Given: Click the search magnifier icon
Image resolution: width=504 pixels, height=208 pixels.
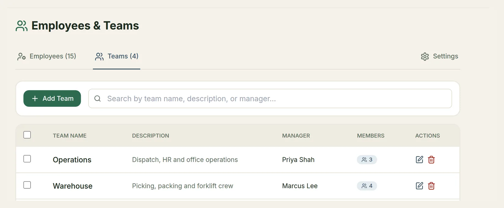Looking at the screenshot, I should pos(98,98).
